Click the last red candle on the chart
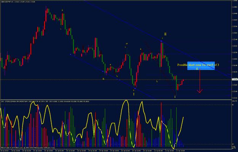This screenshot has height=152, width=238. [x=184, y=80]
